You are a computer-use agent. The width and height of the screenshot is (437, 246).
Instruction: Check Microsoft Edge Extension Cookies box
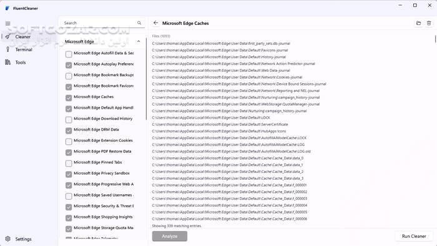(x=69, y=142)
